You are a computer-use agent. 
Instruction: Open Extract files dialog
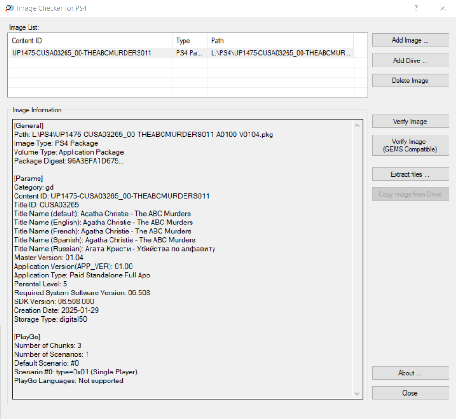click(x=410, y=174)
